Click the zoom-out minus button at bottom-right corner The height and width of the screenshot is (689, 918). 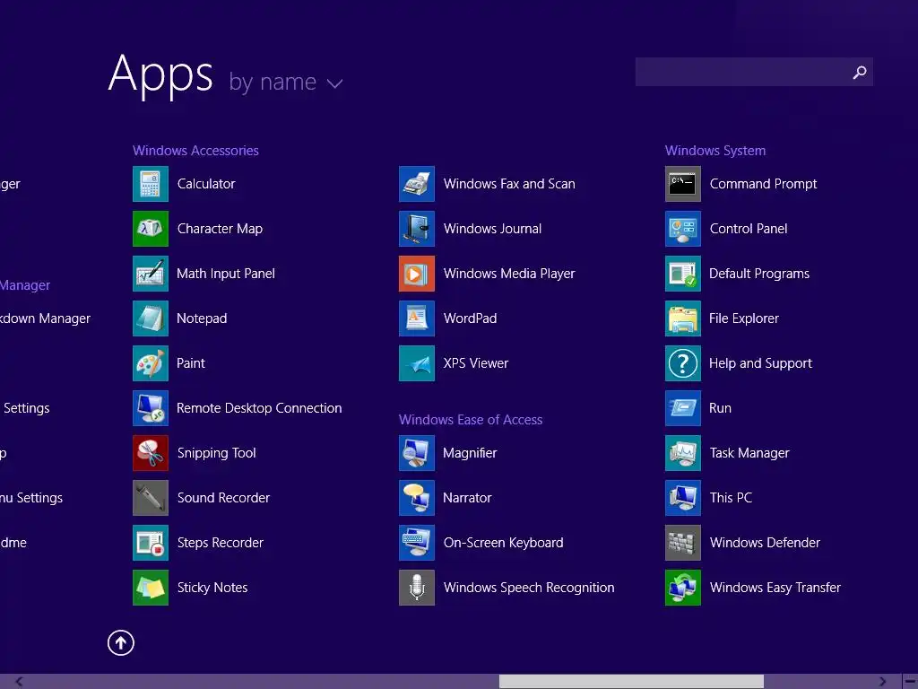click(x=911, y=682)
